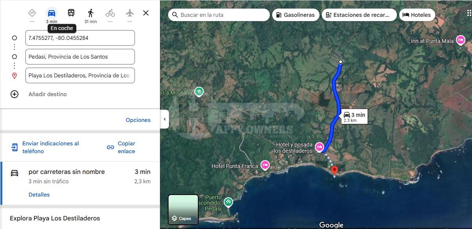
Task: Click the red destination pin in route list
Action: point(14,75)
